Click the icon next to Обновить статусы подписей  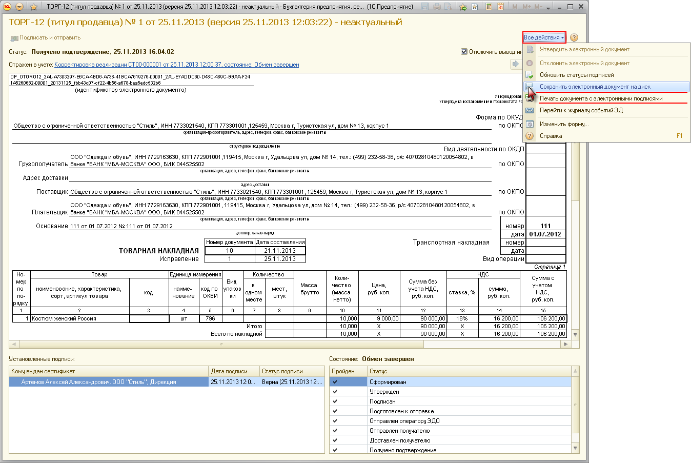530,75
